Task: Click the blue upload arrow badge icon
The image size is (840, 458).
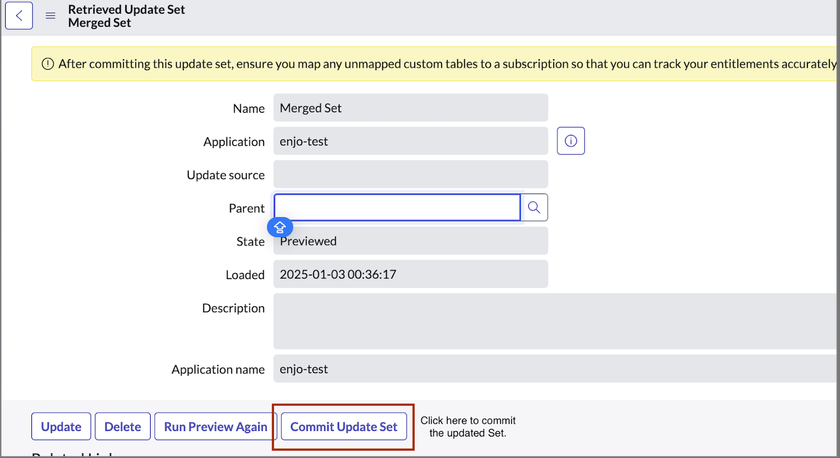Action: (x=280, y=227)
